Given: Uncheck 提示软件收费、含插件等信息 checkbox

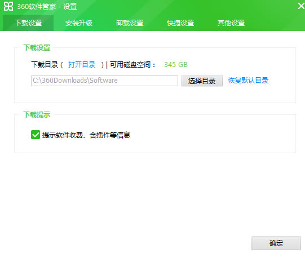Looking at the screenshot, I should tap(36, 135).
